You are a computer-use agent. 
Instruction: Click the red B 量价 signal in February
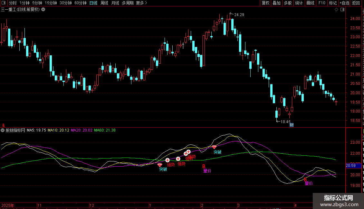(204, 166)
